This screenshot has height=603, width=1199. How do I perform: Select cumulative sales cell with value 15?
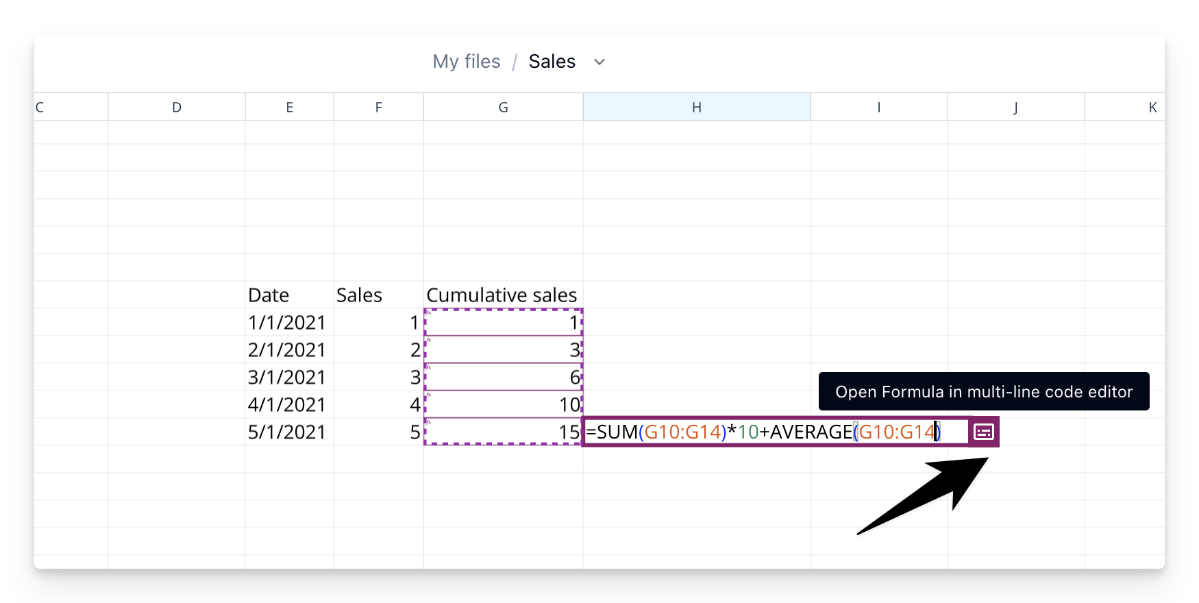[x=503, y=432]
